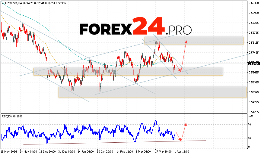Select the RSI(13) 48.1809 indicator label

point(12,116)
